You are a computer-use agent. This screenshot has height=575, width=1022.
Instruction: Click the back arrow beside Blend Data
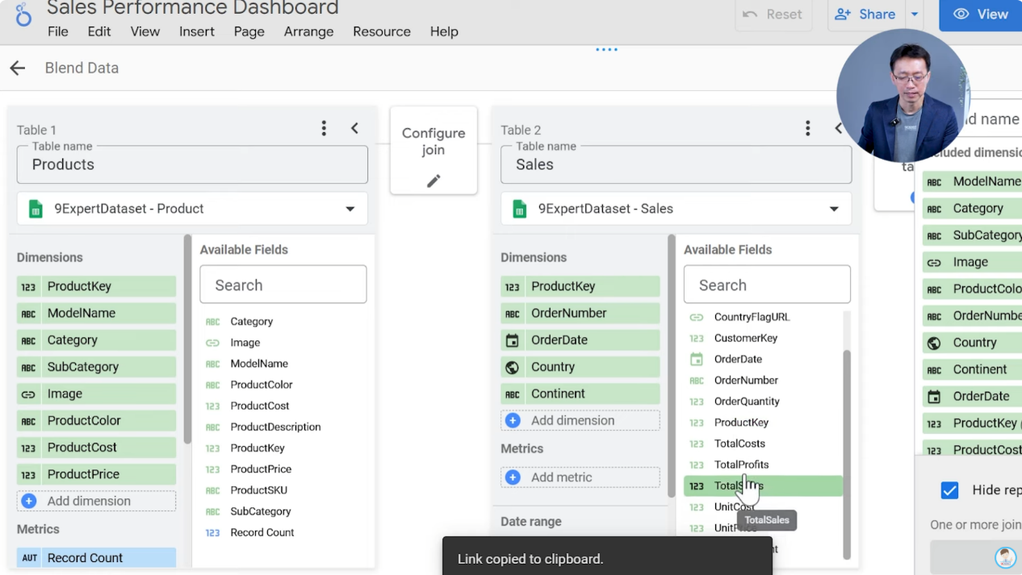point(18,68)
